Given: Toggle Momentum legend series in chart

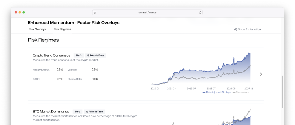Looking at the screenshot, I should coord(241,92).
